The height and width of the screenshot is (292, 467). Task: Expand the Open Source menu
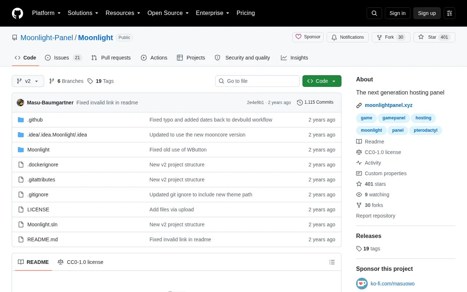168,13
